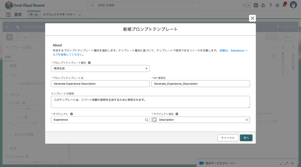Maximize the 私のサービスジャーニー panel
The width and height of the screenshot is (301, 167).
pos(286,163)
